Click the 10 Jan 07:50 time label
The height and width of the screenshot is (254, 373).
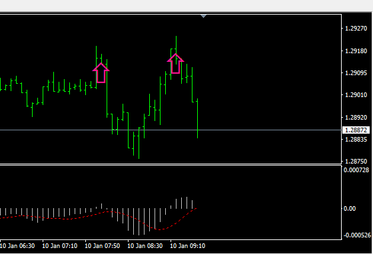(103, 246)
